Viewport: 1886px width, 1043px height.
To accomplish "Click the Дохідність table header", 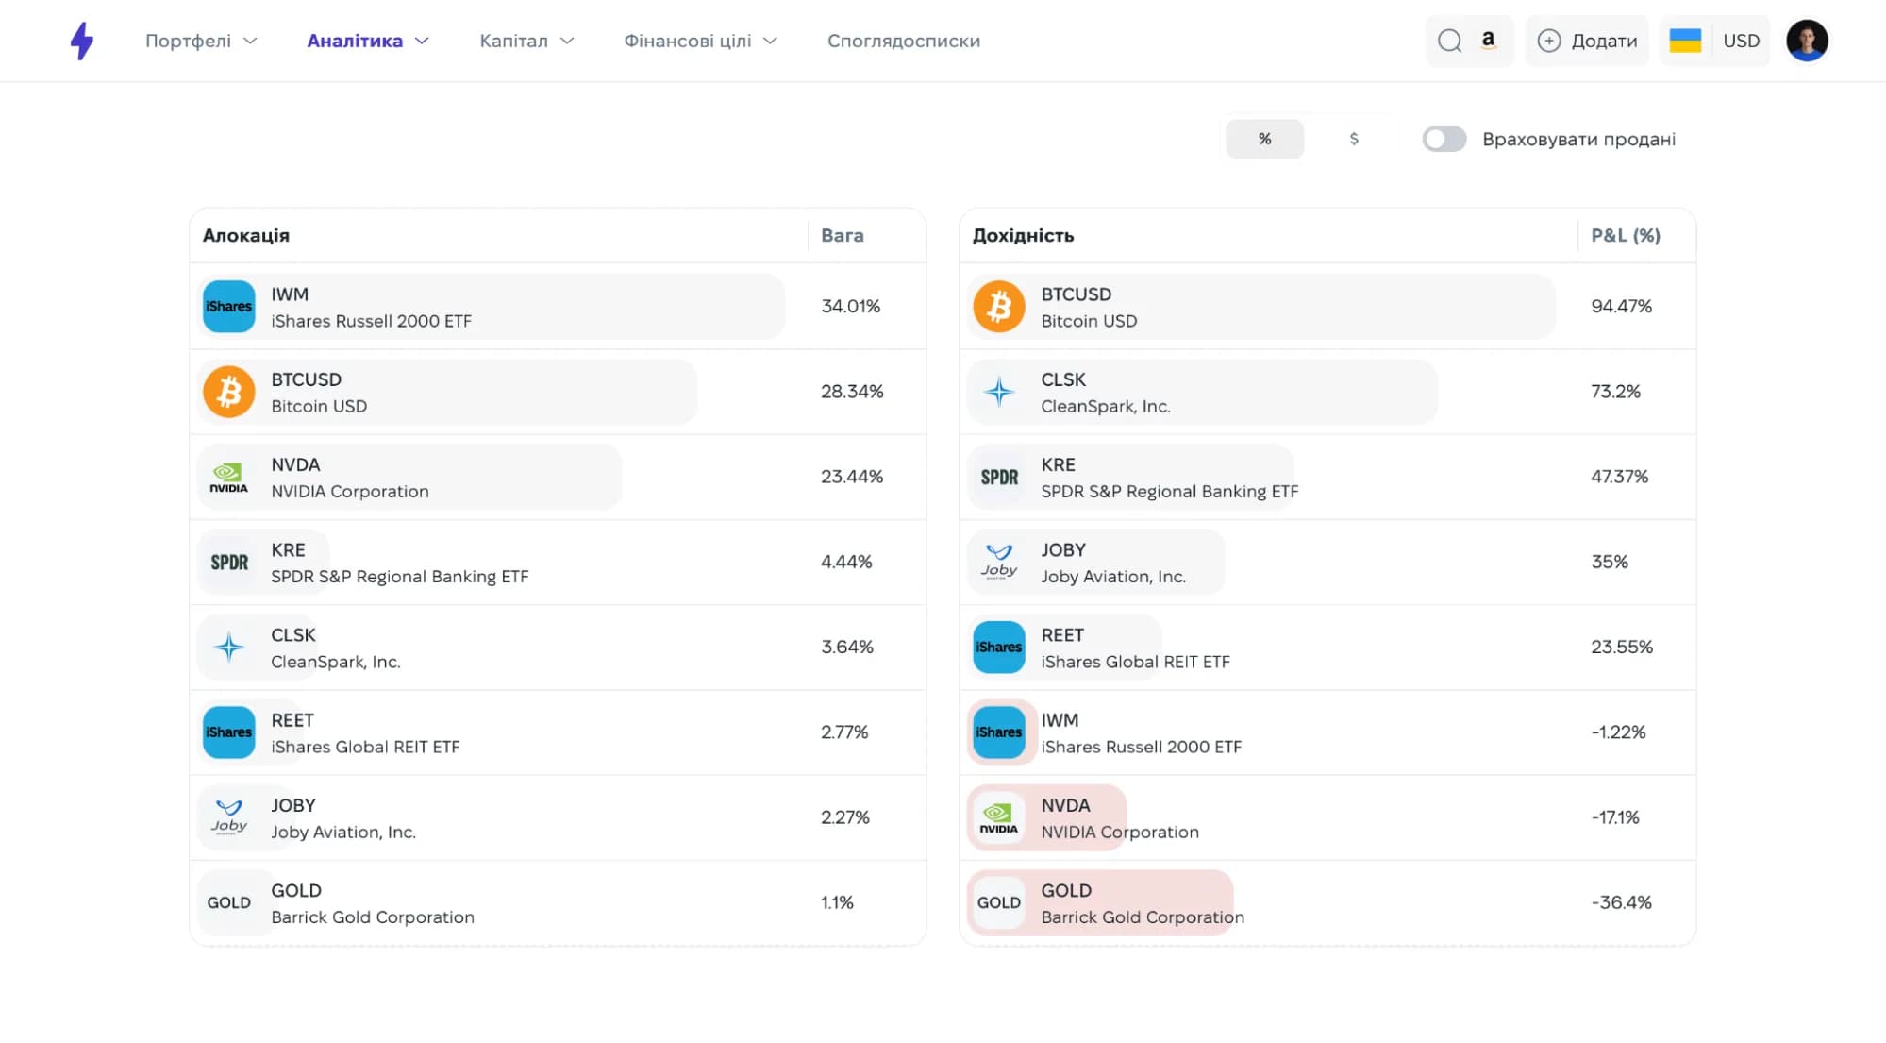I will point(1023,235).
